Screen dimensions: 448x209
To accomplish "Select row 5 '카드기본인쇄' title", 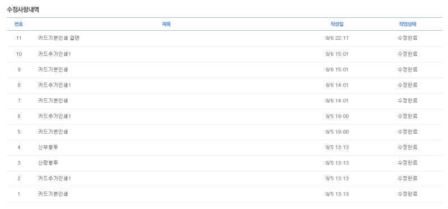I will (53, 132).
